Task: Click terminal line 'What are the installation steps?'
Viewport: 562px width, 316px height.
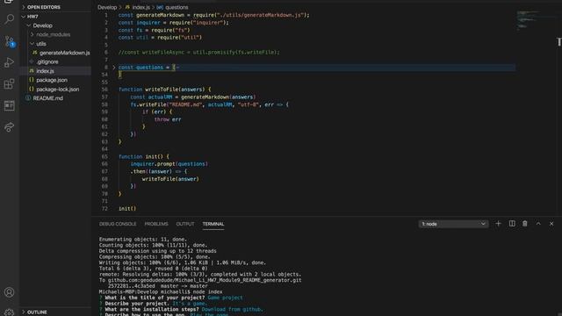Action: [x=152, y=309]
